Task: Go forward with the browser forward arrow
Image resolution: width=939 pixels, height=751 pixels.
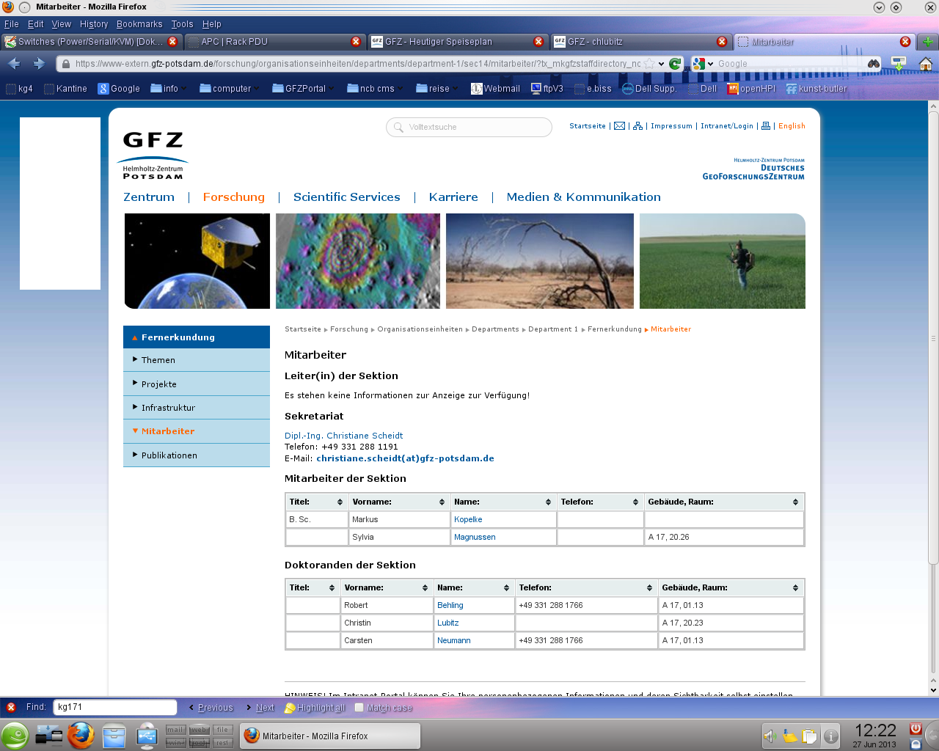Action: coord(39,64)
